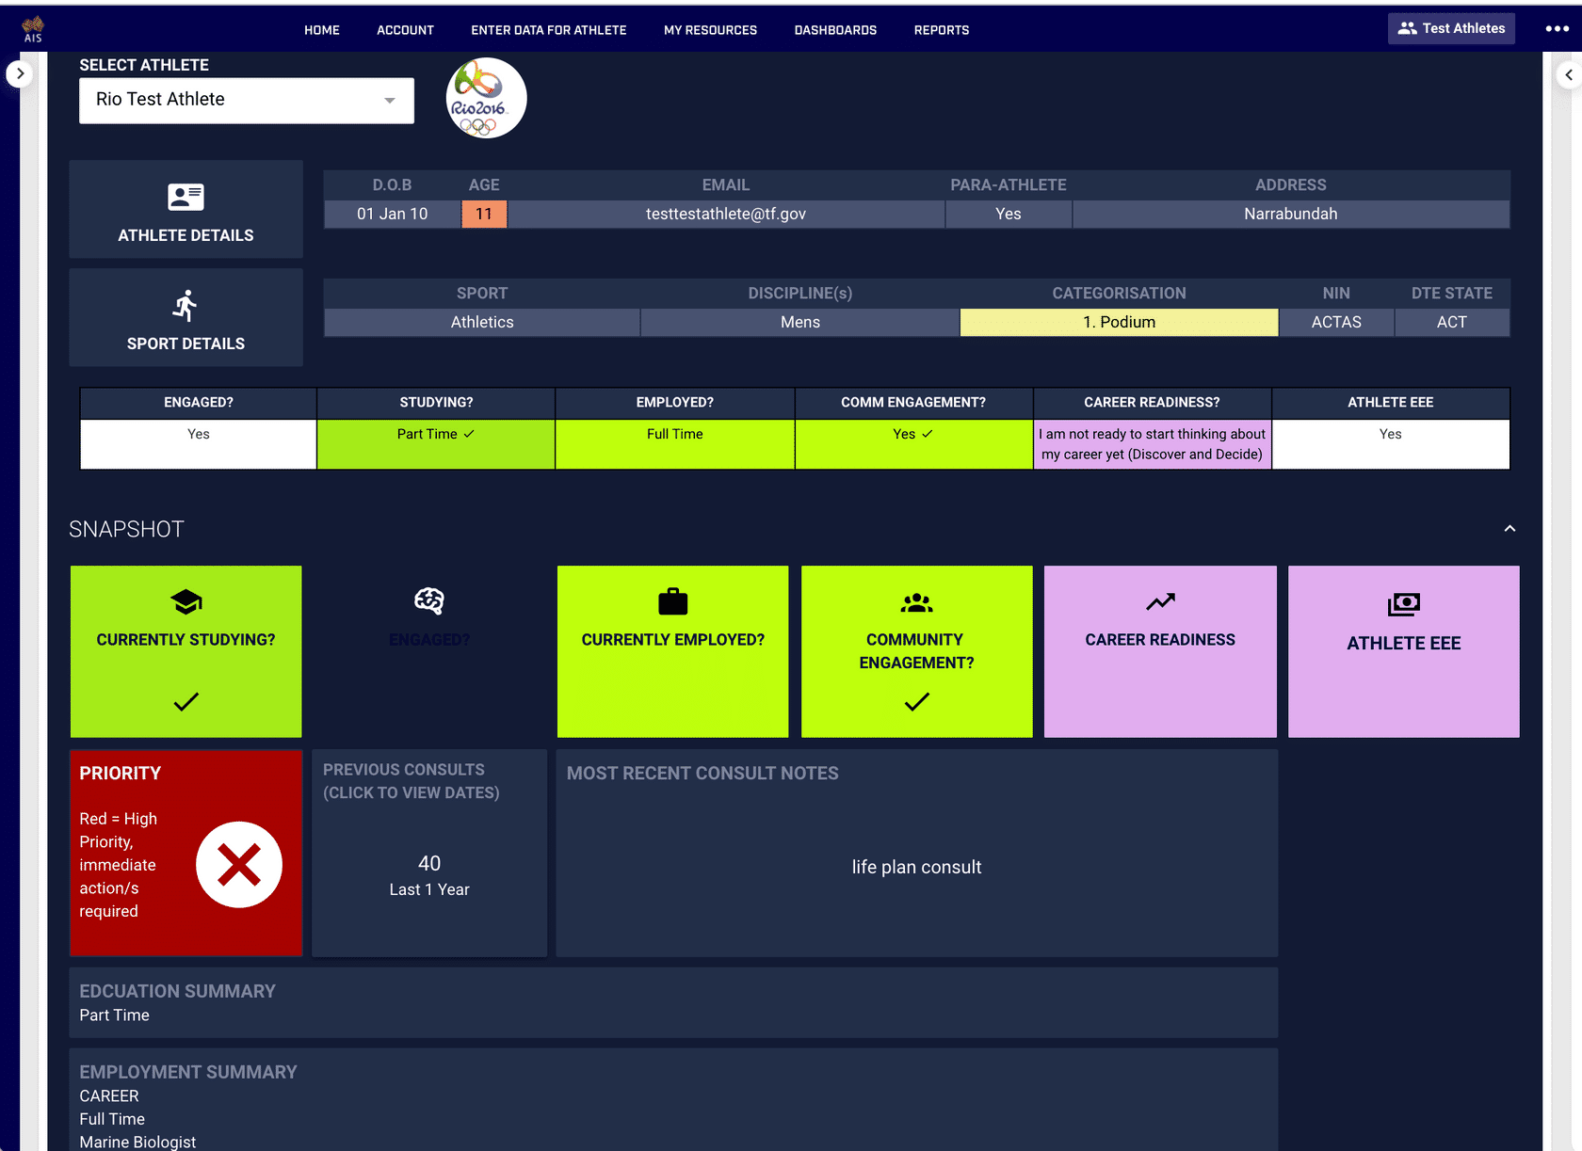
Task: Click the DTE State value 'ACT'
Action: point(1452,322)
